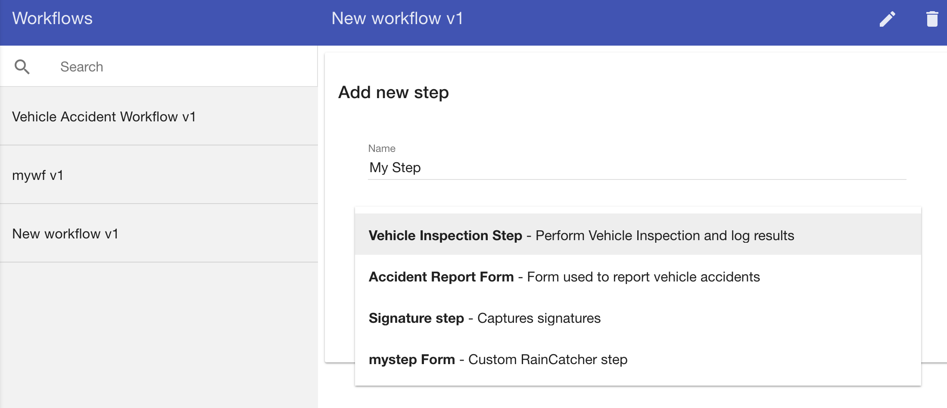Click the New workflow v1 header title

click(x=397, y=19)
